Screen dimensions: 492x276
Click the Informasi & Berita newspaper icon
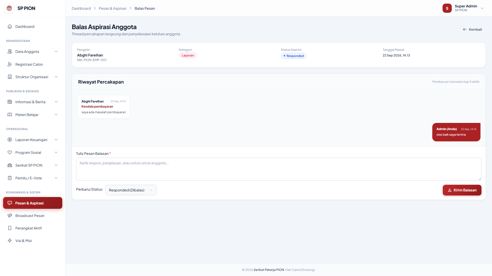click(10, 102)
